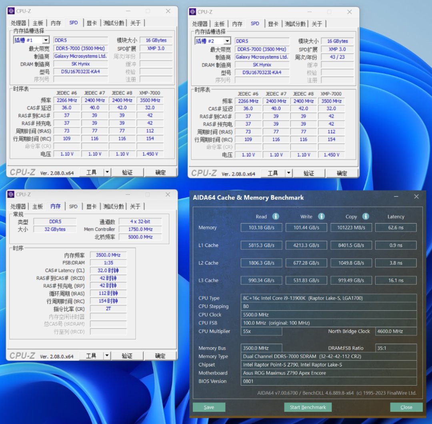The height and width of the screenshot is (424, 432).
Task: Click 北桥频率 value 5000.0 MHz
Action: click(x=140, y=237)
